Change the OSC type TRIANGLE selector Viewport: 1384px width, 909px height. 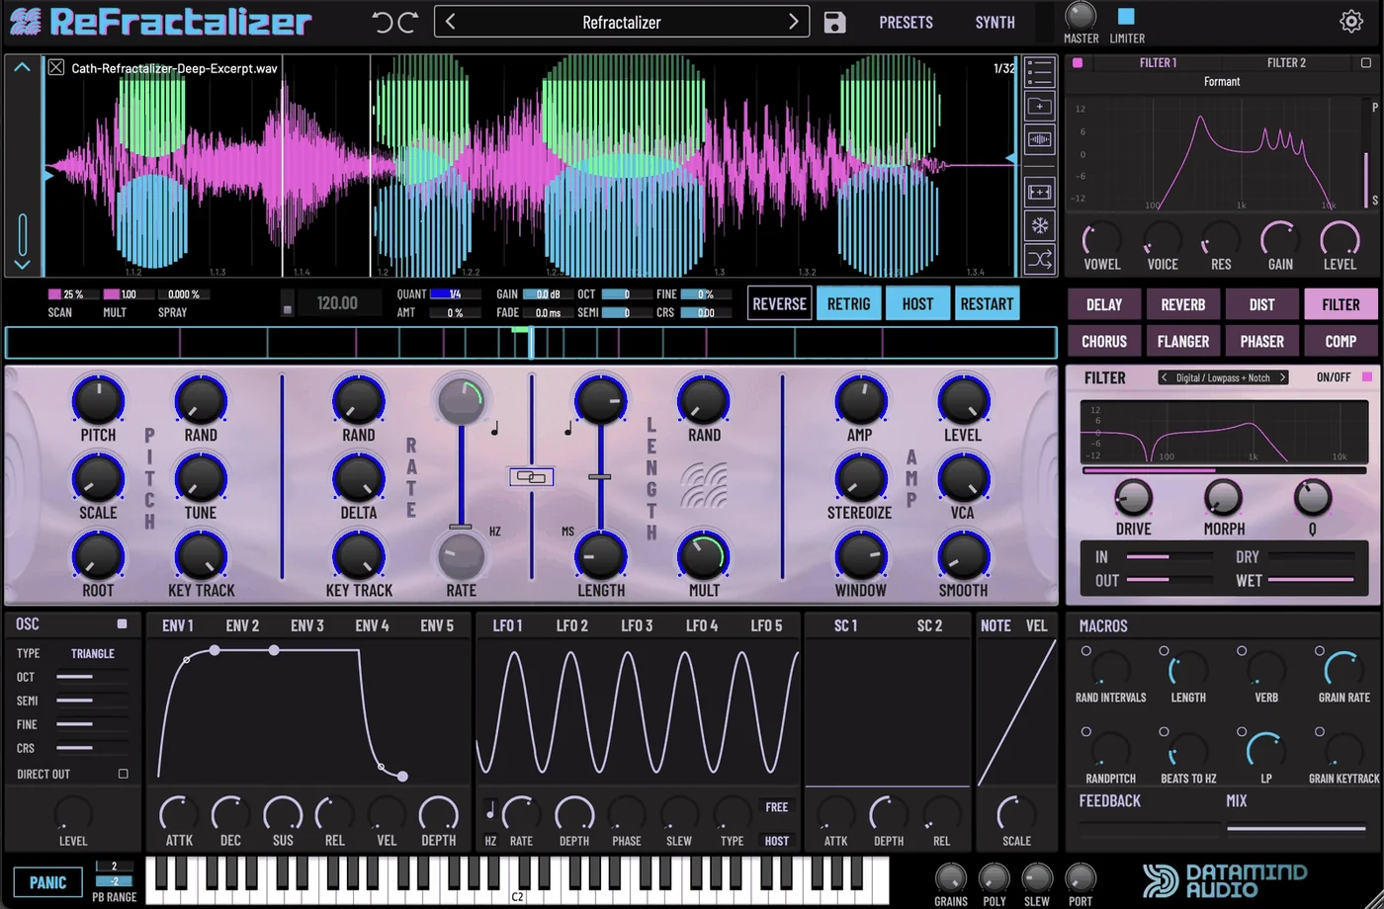pyautogui.click(x=93, y=653)
